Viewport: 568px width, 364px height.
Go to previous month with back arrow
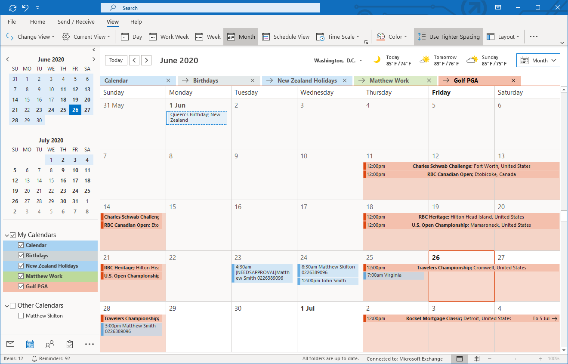point(134,60)
